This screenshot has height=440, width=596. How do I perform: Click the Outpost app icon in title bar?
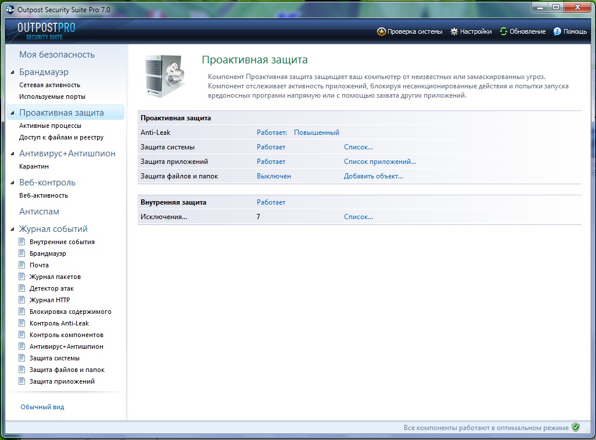click(10, 9)
